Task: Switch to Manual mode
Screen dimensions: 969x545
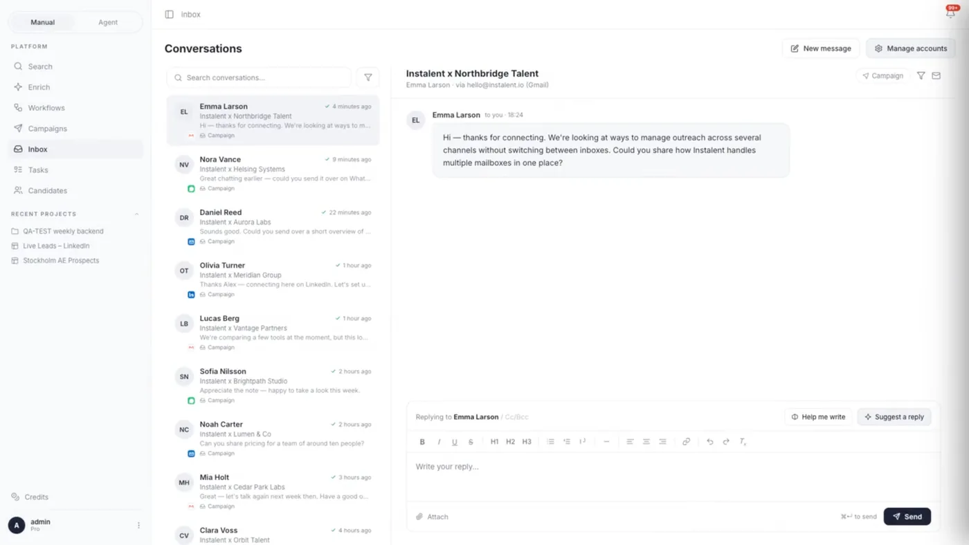Action: coord(42,22)
